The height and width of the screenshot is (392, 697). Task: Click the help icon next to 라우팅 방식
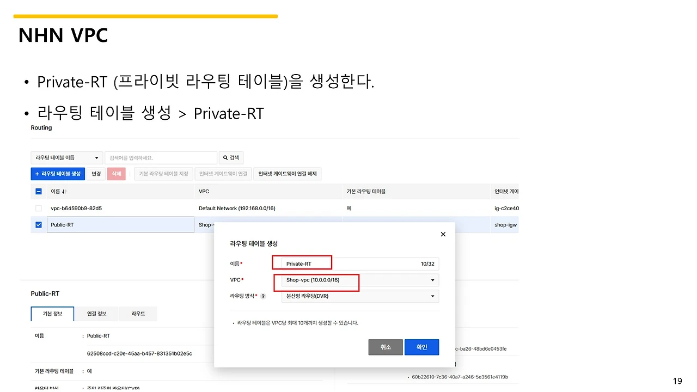tap(263, 296)
